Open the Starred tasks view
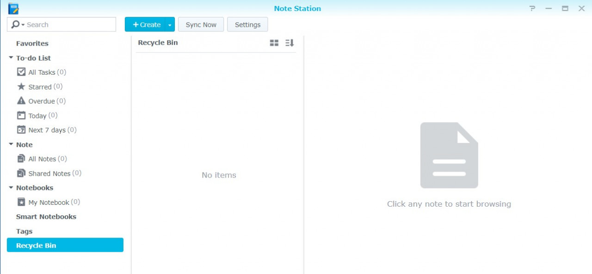Viewport: 592px width, 274px height. (21, 86)
